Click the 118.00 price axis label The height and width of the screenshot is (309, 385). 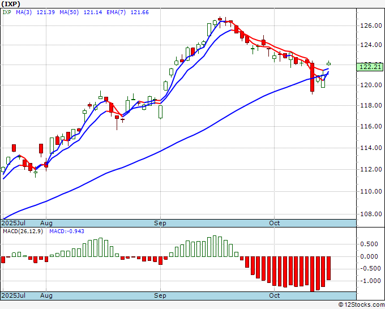point(371,105)
